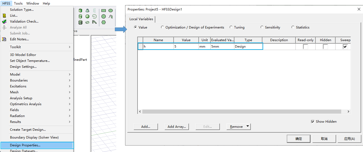The width and height of the screenshot is (363, 152).
Task: Select the Value radio button
Action: 135,27
